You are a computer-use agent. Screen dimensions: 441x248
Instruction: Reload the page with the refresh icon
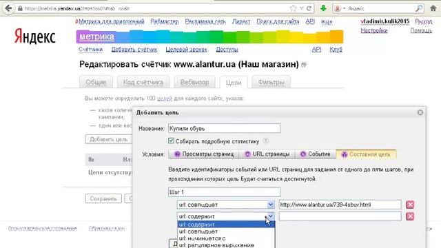309,8
